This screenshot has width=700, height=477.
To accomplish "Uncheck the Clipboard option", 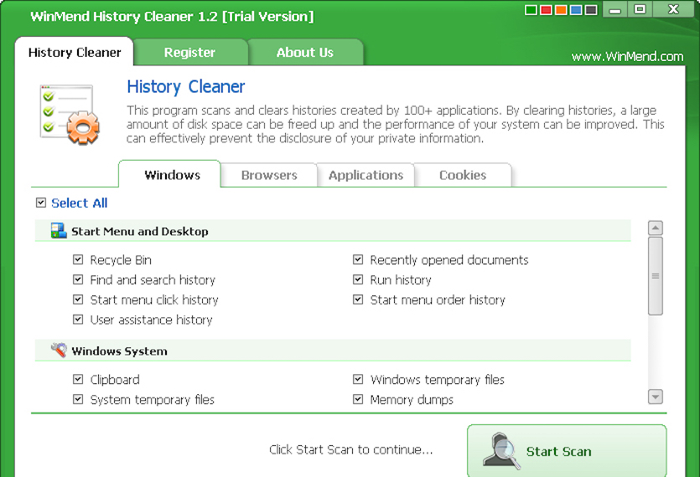I will pyautogui.click(x=78, y=379).
